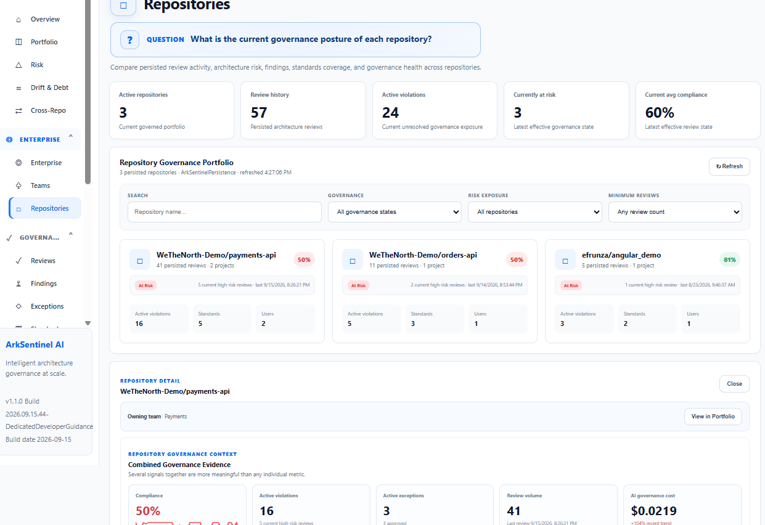
Task: Click Standards 3 tile on orders-api card
Action: [436, 319]
